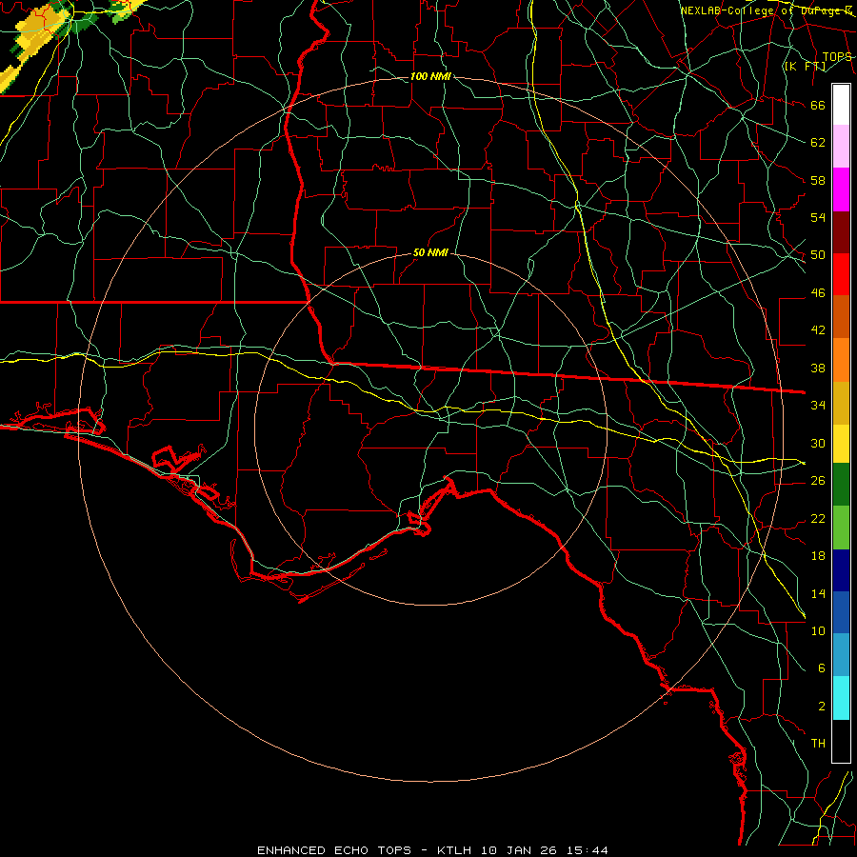
Task: Click the gold 34-38 kft legend swatch
Action: (841, 403)
